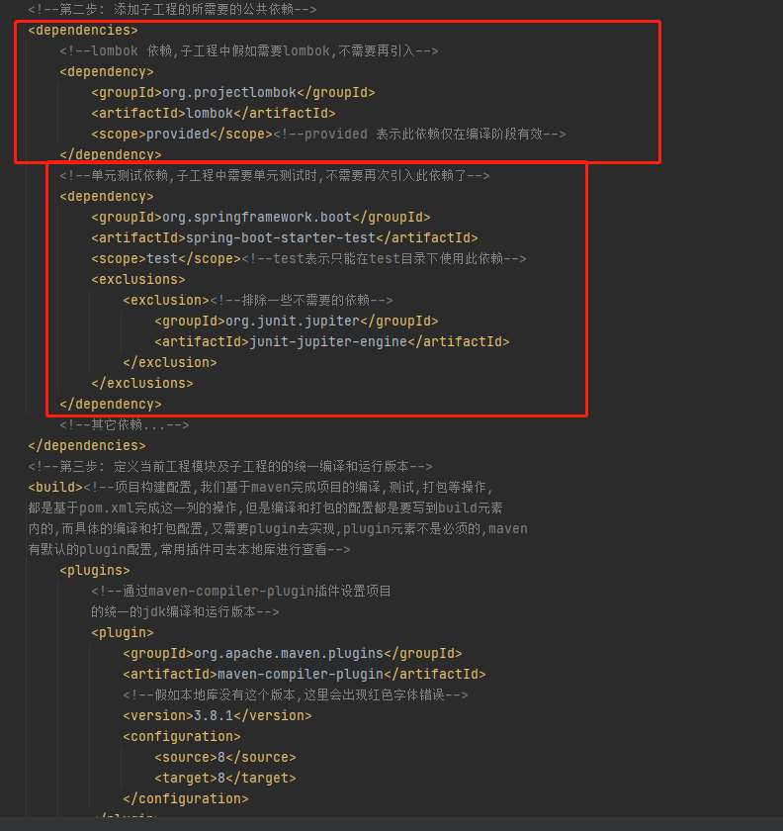This screenshot has width=783, height=831.
Task: Click closing </exclusions> tag
Action: (x=142, y=383)
